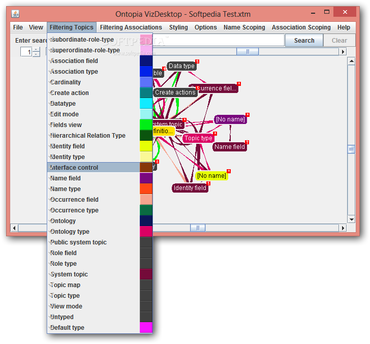Minimize the VizDesktop window
Viewport: 370px width, 344px height.
pyautogui.click(x=313, y=13)
